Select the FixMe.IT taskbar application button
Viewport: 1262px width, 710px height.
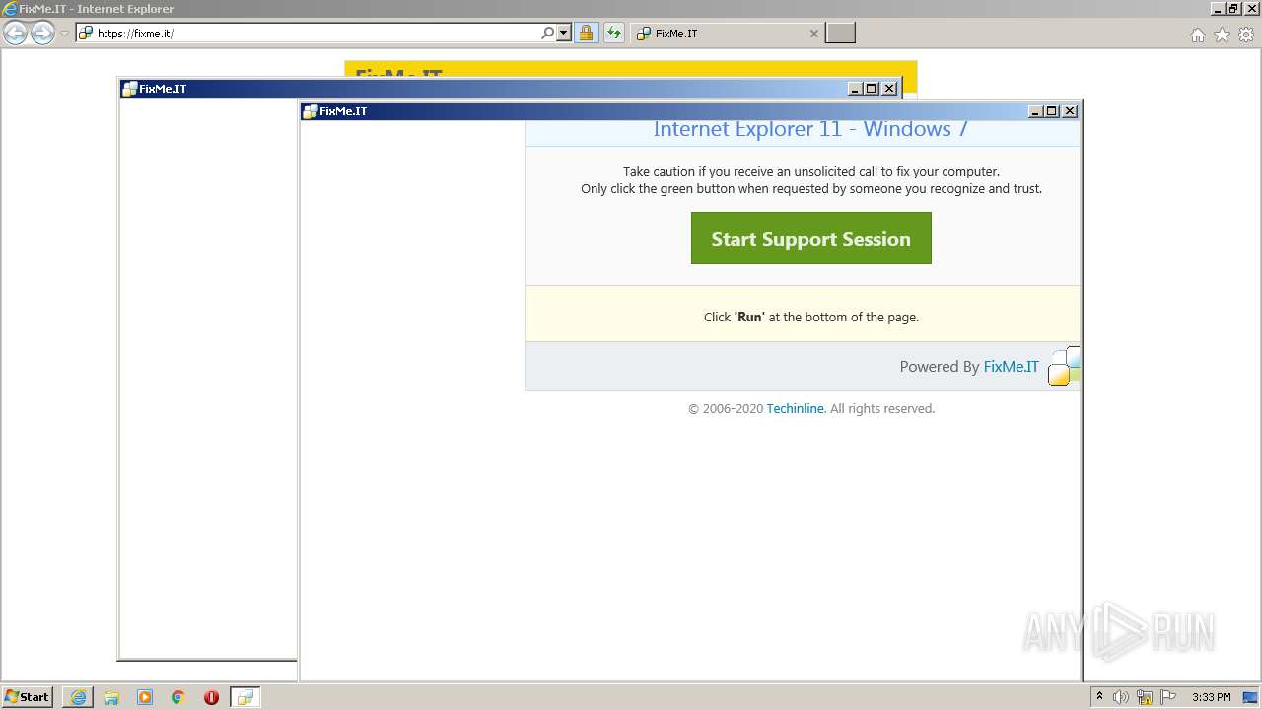(245, 697)
